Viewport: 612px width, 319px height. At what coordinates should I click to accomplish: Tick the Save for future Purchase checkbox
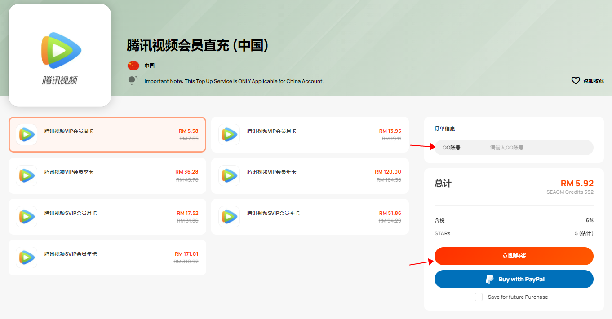tap(479, 297)
